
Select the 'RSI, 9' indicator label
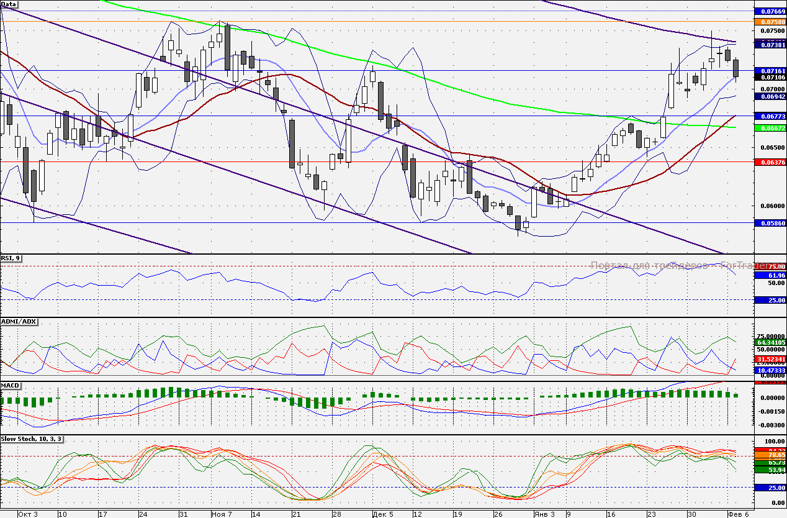11,258
